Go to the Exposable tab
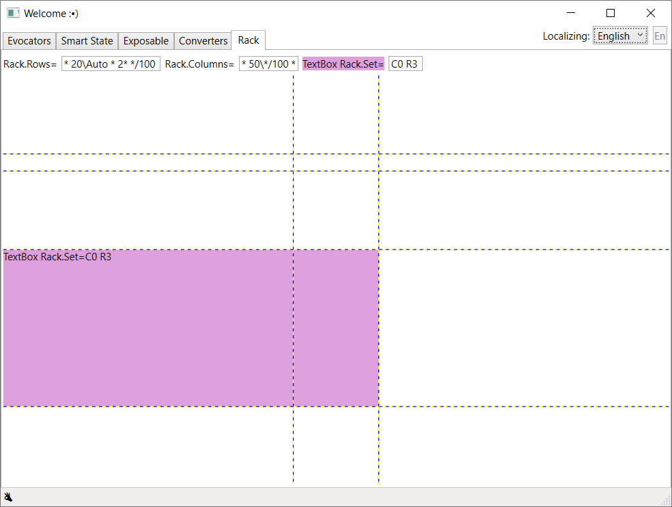This screenshot has height=507, width=672. click(x=146, y=41)
